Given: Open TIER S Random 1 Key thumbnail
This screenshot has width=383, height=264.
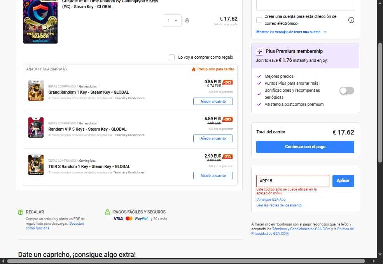Looking at the screenshot, I should (36, 164).
